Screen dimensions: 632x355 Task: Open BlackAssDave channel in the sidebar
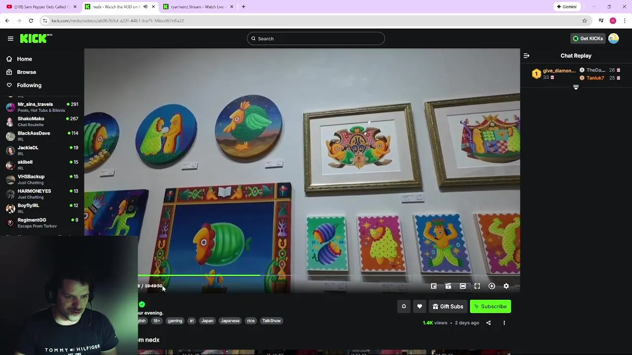pos(42,136)
